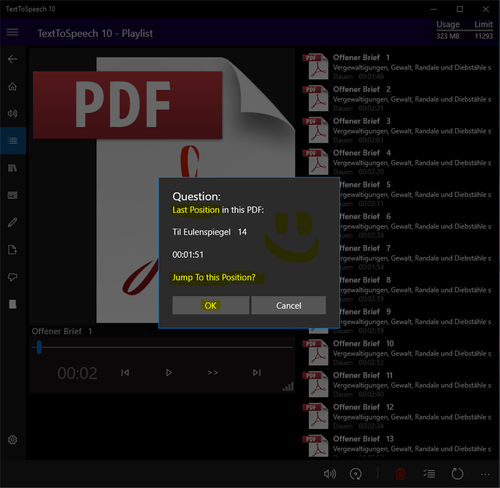Image resolution: width=500 pixels, height=488 pixels.
Task: Cancel the jump-to-position dialog
Action: pyautogui.click(x=288, y=305)
